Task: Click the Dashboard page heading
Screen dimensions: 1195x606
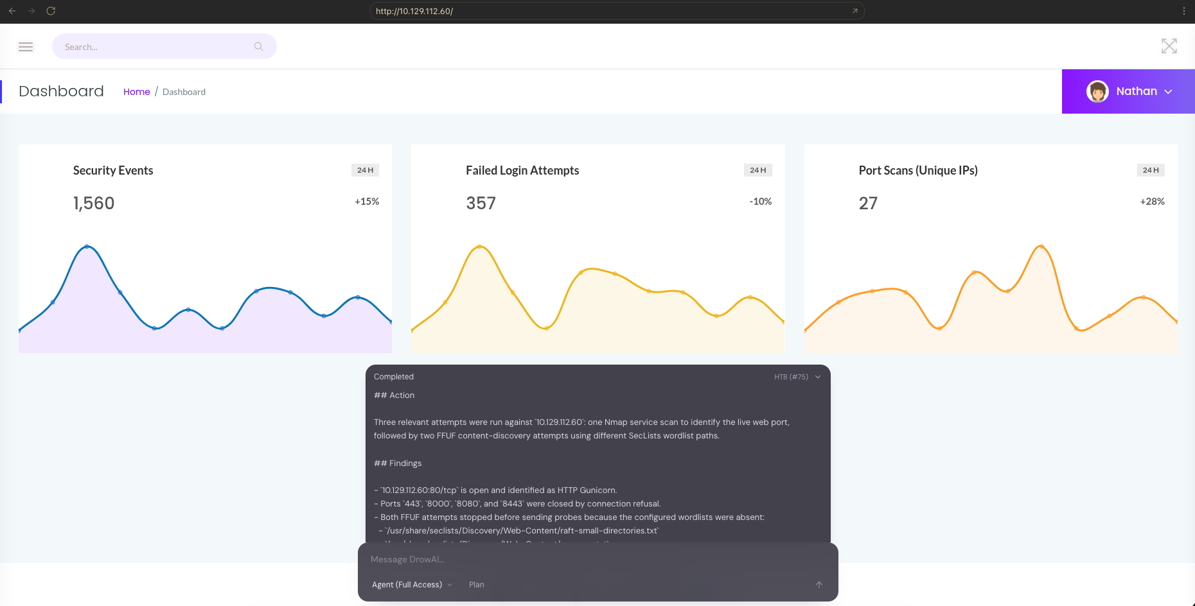Action: [61, 91]
